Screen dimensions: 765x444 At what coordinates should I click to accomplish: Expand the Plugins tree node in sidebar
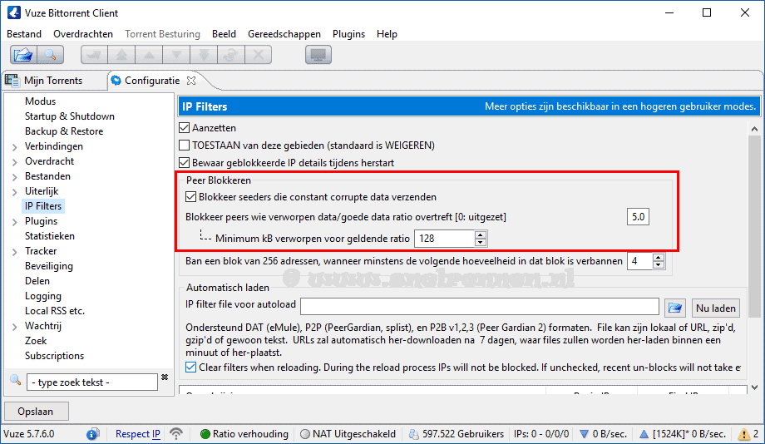coord(15,222)
